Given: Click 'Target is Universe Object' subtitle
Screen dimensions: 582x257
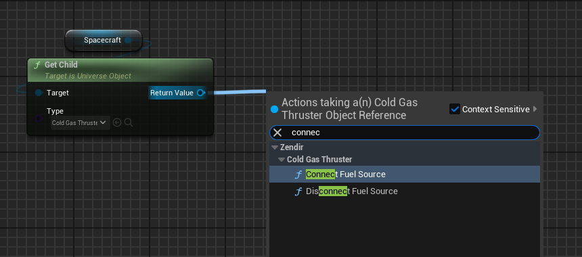Looking at the screenshot, I should tap(88, 76).
